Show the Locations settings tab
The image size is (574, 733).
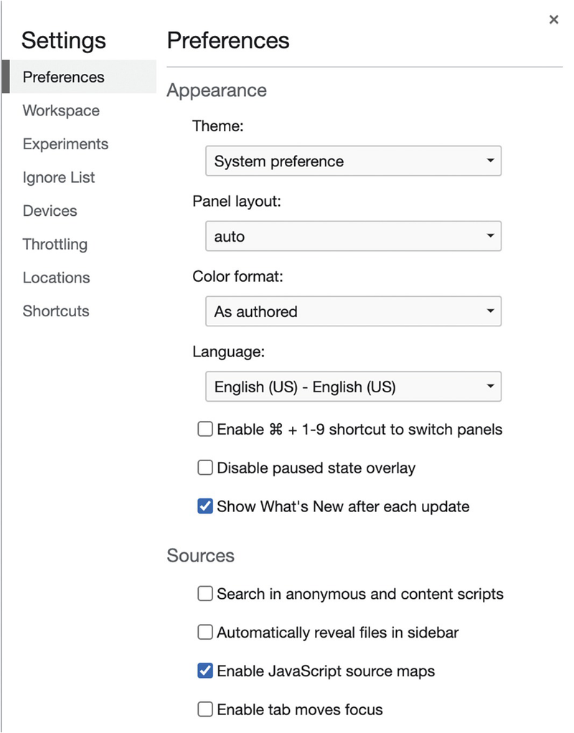56,278
